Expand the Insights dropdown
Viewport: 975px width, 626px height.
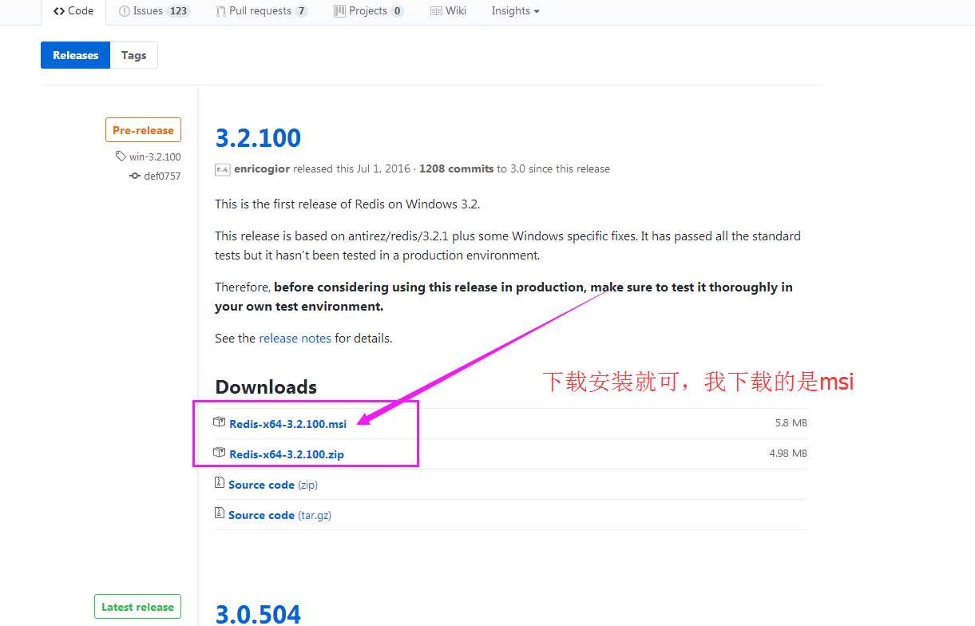pos(515,11)
